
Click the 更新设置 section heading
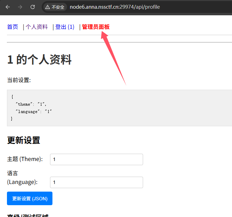click(x=24, y=140)
